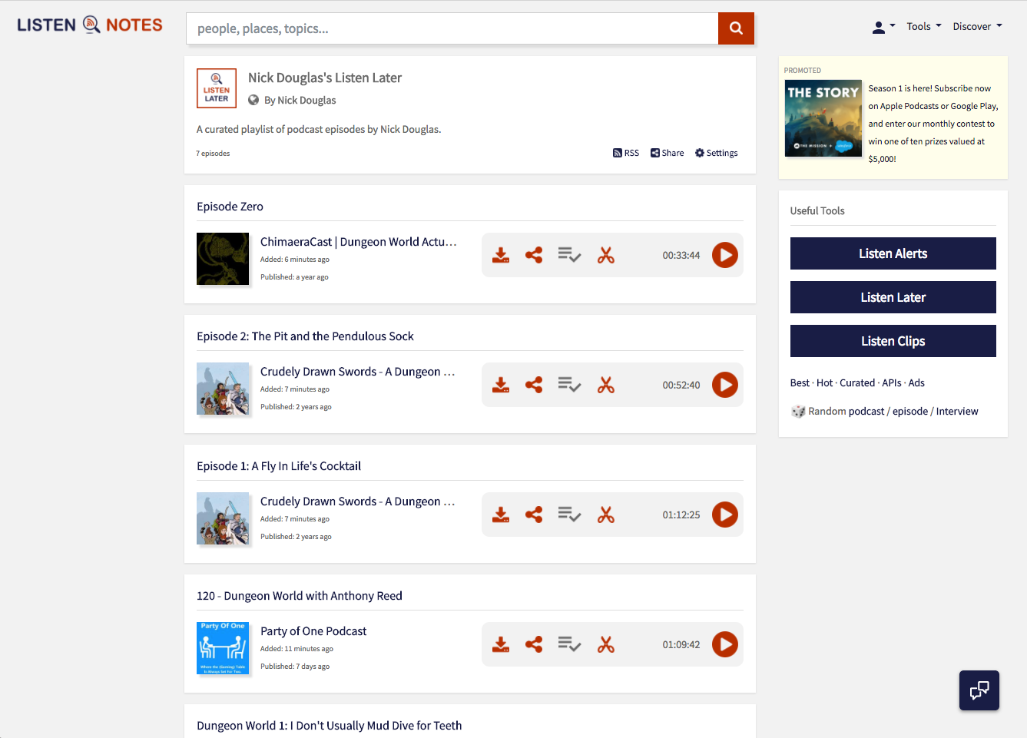The height and width of the screenshot is (738, 1027).
Task: Click the Listen Clips button
Action: point(893,341)
